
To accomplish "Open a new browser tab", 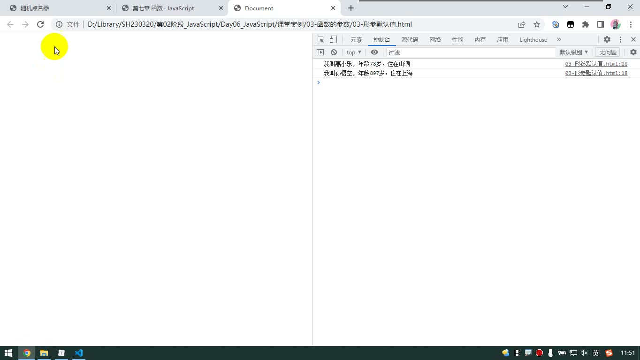I will pyautogui.click(x=351, y=8).
